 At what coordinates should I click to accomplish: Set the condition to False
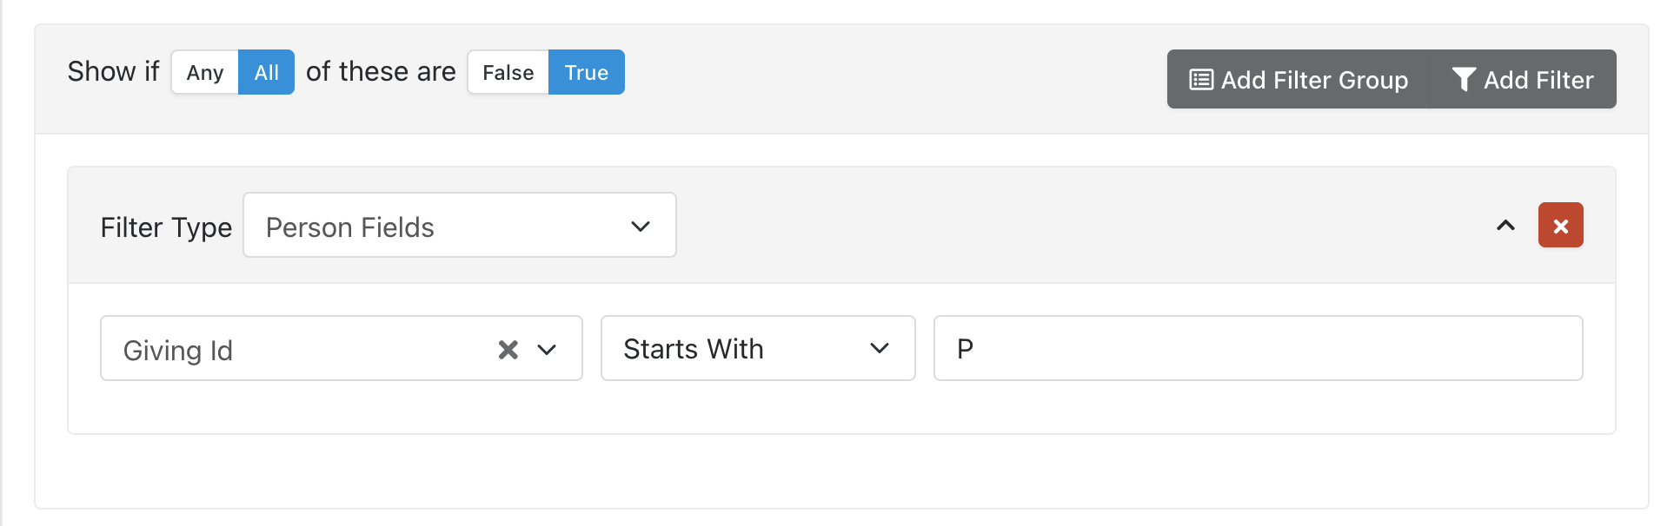[508, 73]
